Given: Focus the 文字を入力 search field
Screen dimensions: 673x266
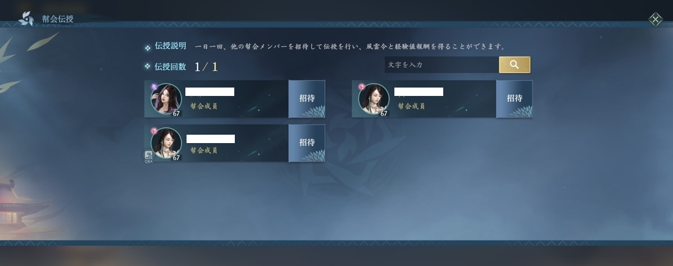Looking at the screenshot, I should (442, 65).
